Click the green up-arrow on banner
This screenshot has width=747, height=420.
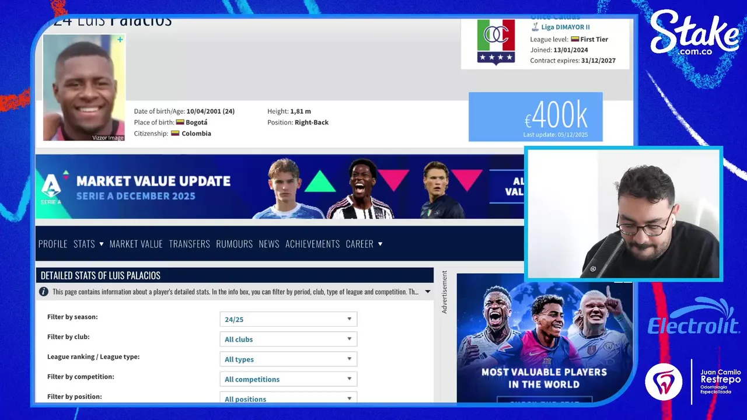click(x=320, y=181)
